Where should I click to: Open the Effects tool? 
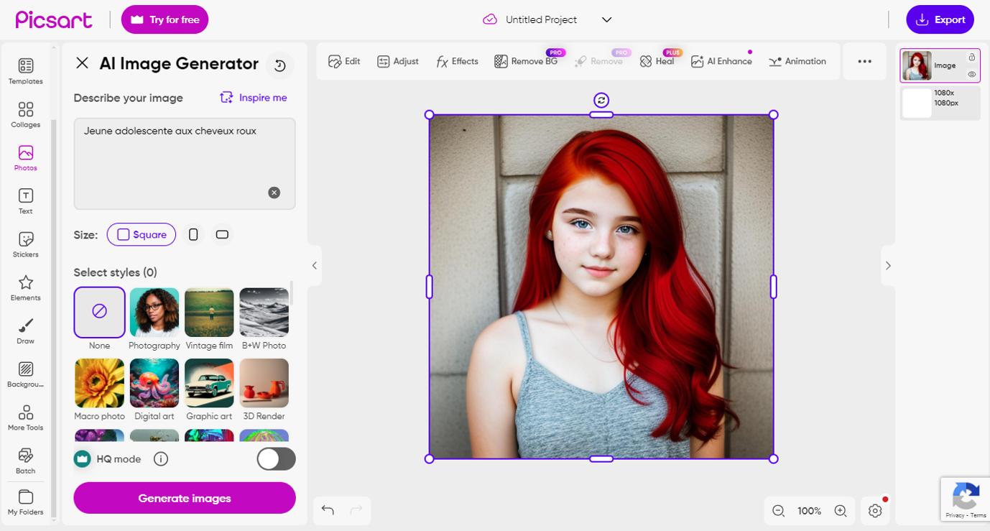(457, 61)
